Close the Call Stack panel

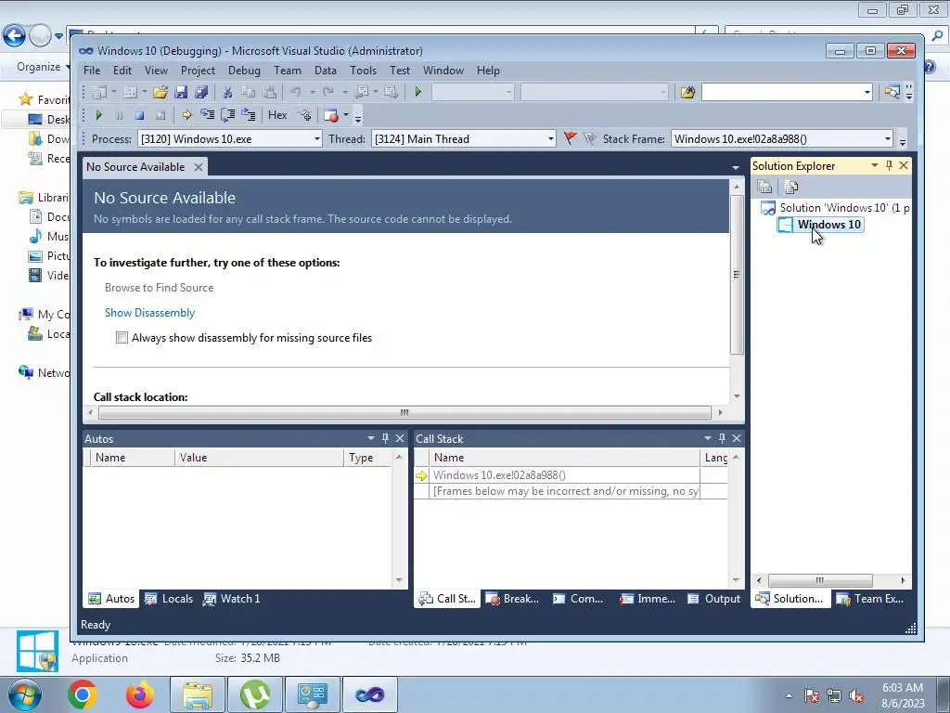pos(736,438)
